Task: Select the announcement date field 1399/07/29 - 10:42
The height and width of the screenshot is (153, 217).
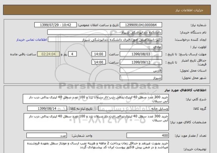Action: coord(55,25)
